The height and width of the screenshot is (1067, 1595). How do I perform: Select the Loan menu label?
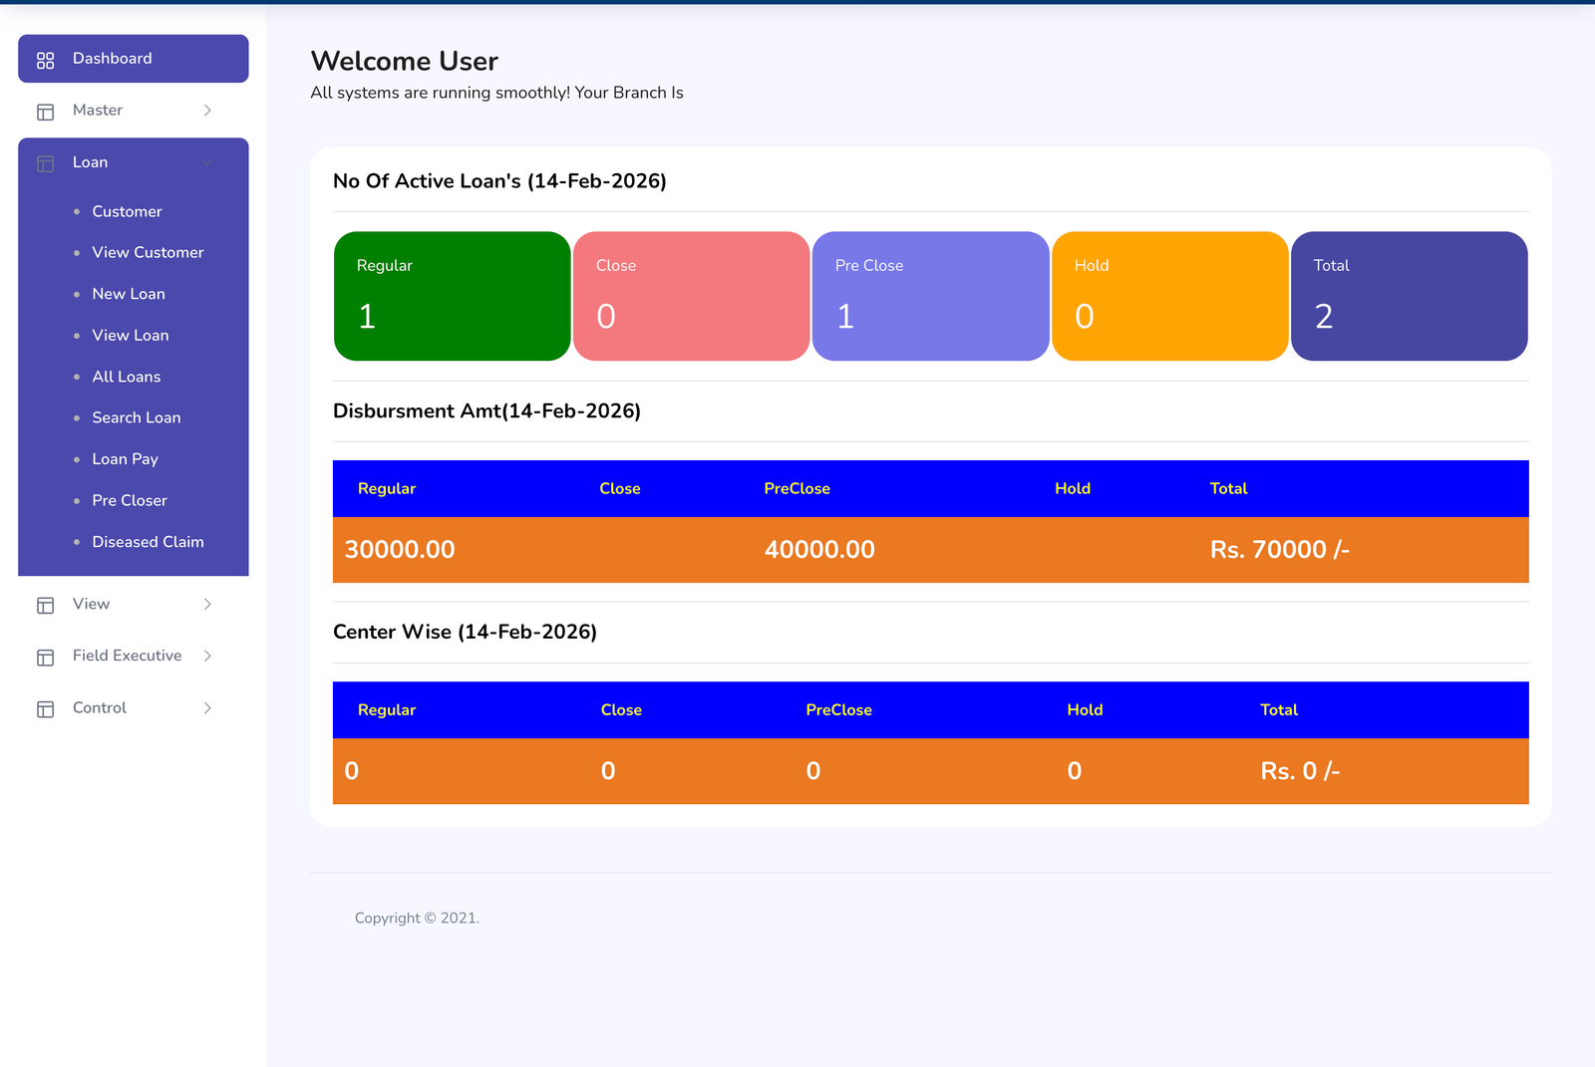[x=90, y=162]
